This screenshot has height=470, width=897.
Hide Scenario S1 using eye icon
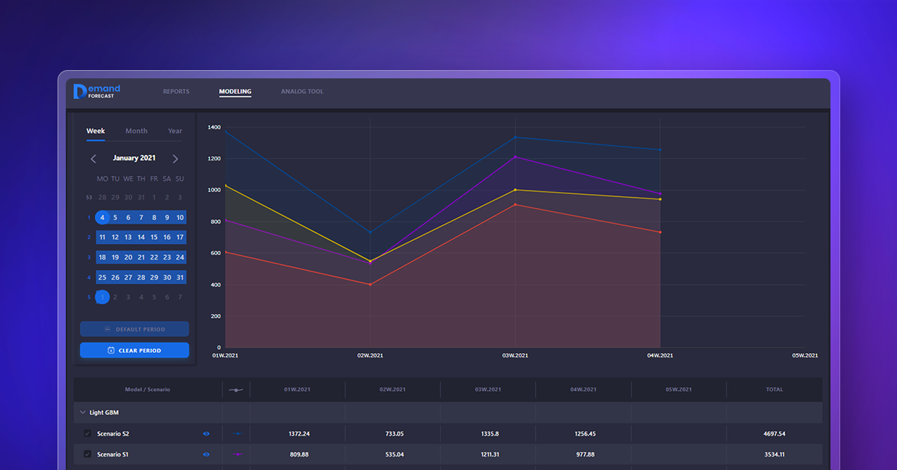coord(206,454)
